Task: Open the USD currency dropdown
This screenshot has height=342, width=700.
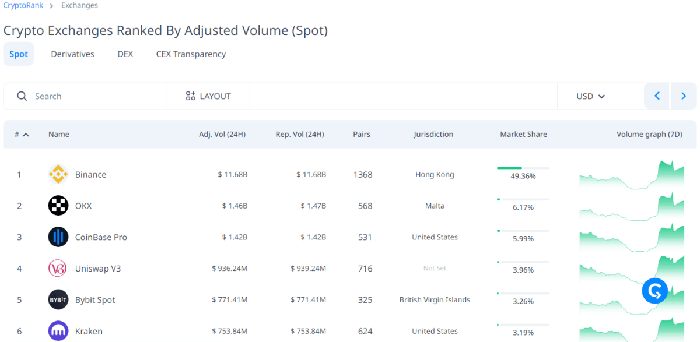Action: (x=589, y=96)
